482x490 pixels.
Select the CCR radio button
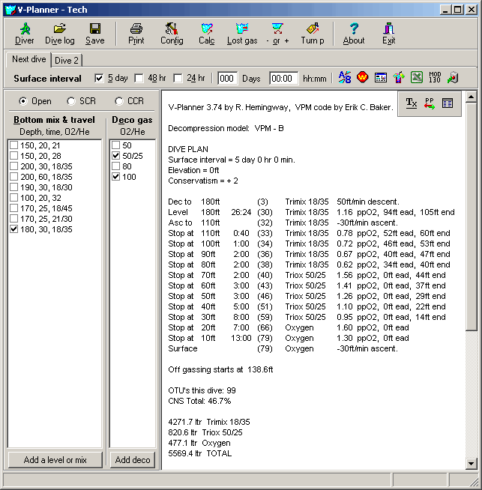[x=119, y=101]
